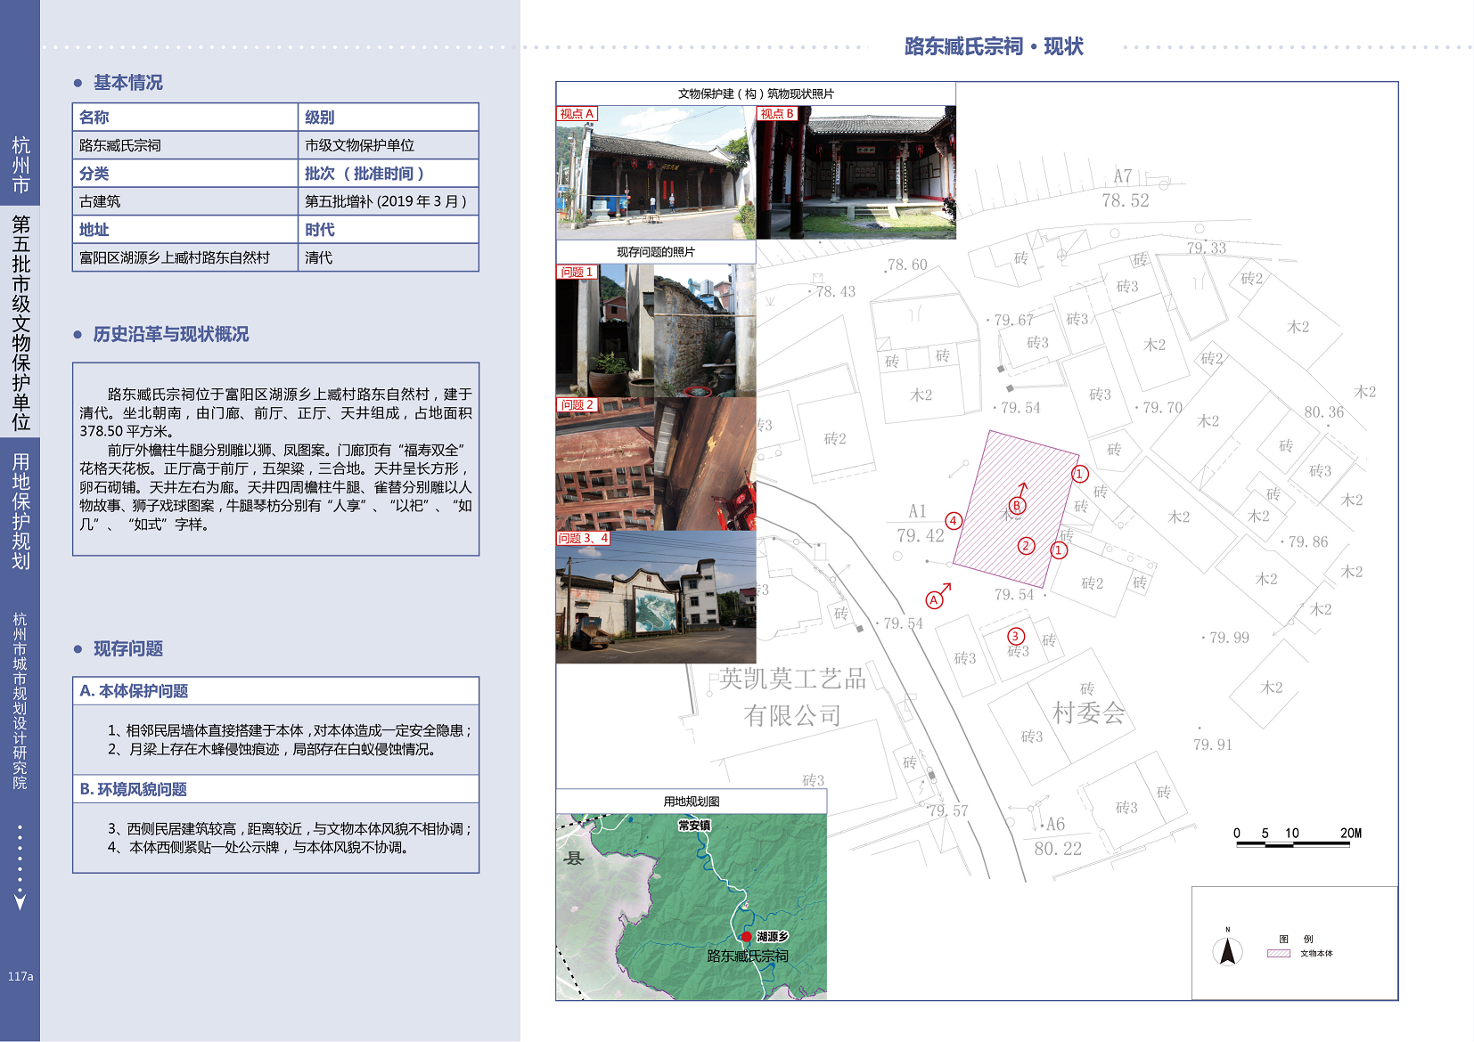Image resolution: width=1474 pixels, height=1042 pixels.
Task: Open the 视点 A building photo
Action: pos(655,173)
